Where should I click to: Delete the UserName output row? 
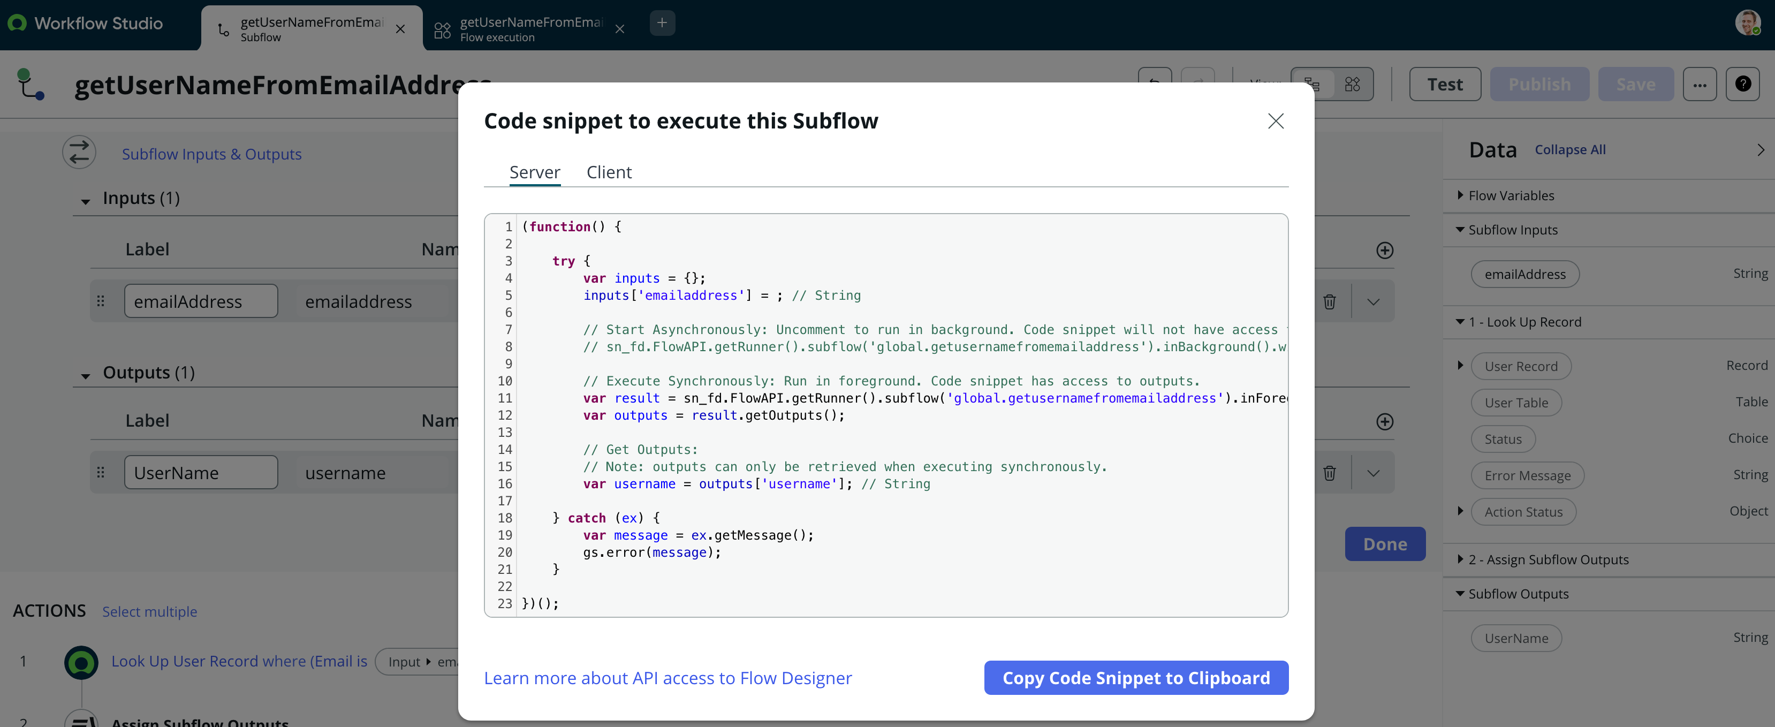pos(1329,473)
